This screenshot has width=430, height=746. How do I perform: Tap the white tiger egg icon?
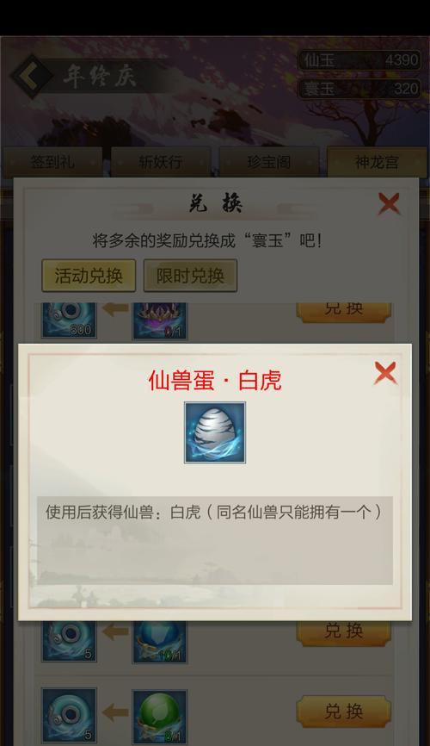pos(215,432)
